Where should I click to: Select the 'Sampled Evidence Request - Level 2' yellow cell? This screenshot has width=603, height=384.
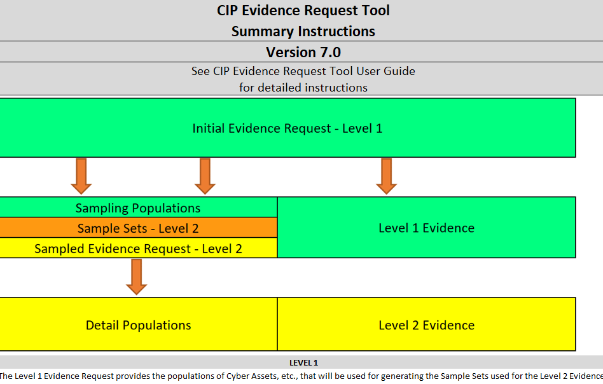pyautogui.click(x=138, y=248)
